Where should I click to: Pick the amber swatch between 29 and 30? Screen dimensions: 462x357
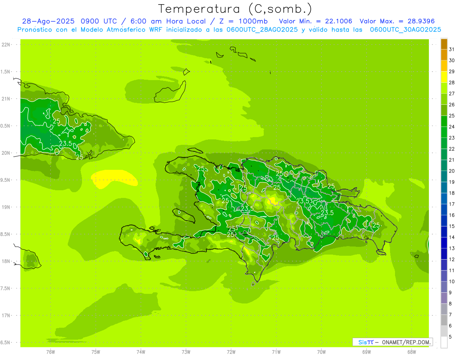(444, 66)
